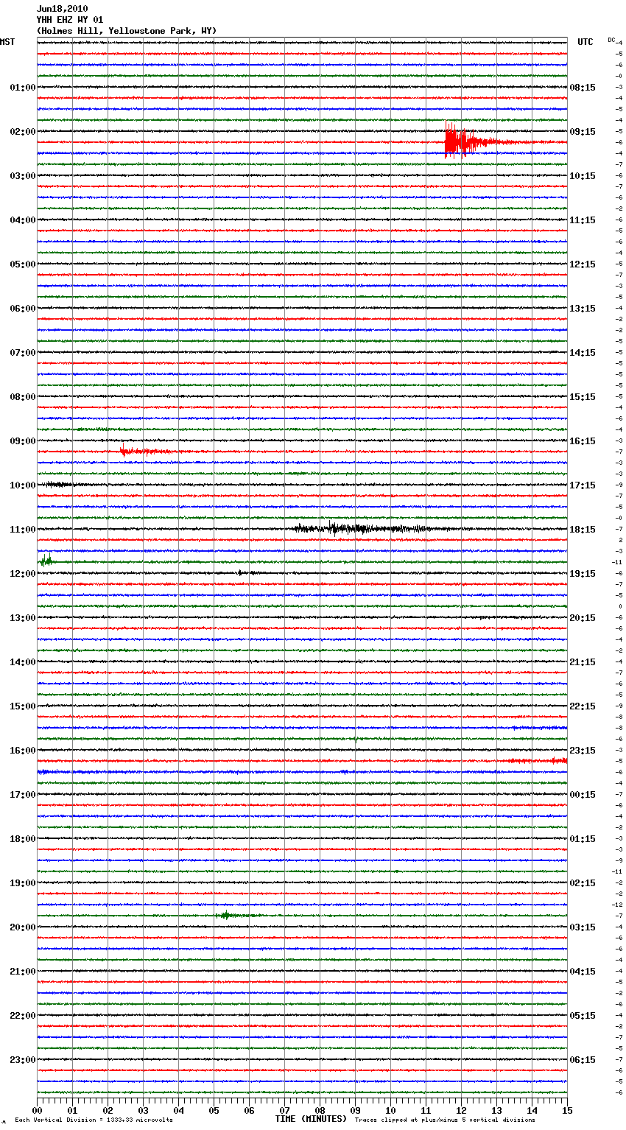Select the 02:00 MST row label
This screenshot has width=626, height=1130.
(23, 132)
